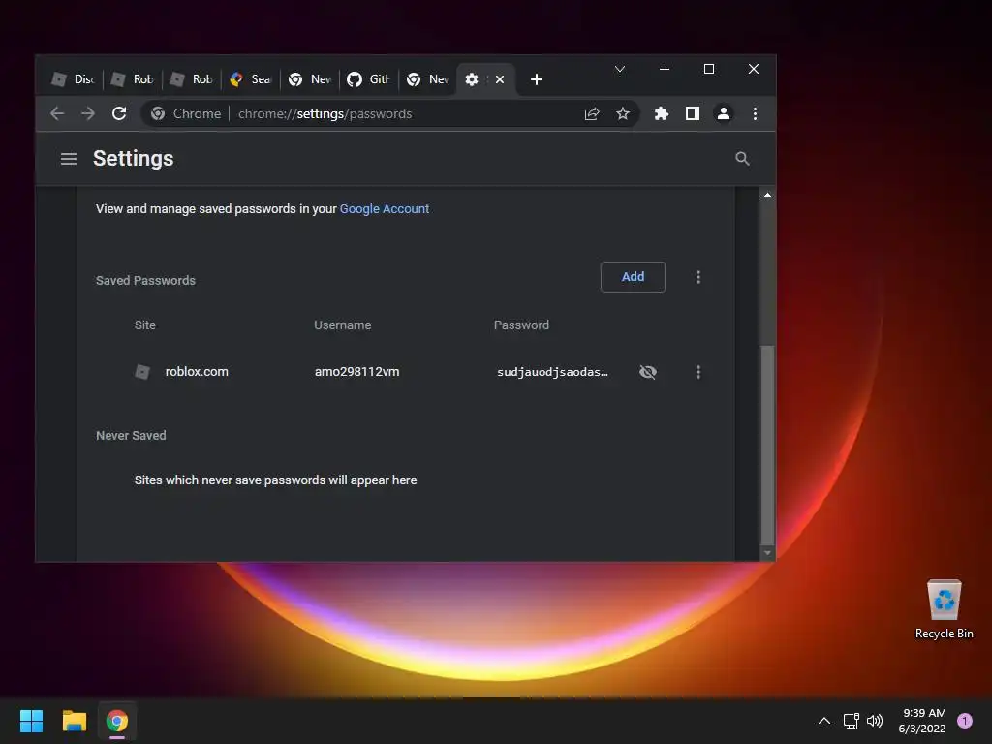992x744 pixels.
Task: Open the Extensions puzzle icon
Action: click(x=661, y=114)
